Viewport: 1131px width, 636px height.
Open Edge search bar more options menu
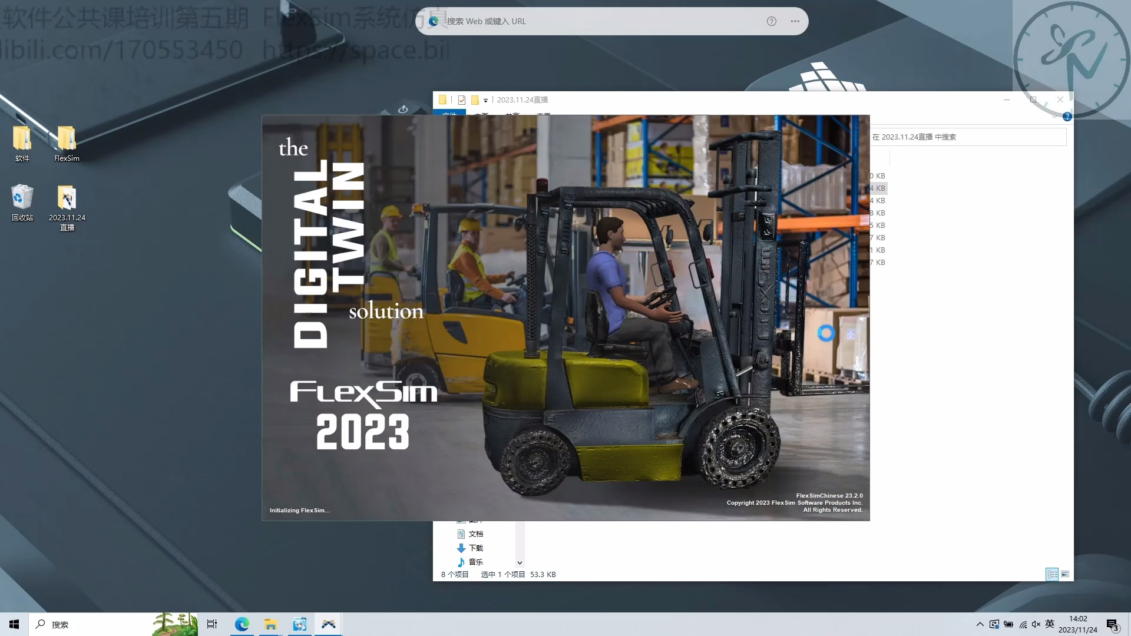point(795,21)
